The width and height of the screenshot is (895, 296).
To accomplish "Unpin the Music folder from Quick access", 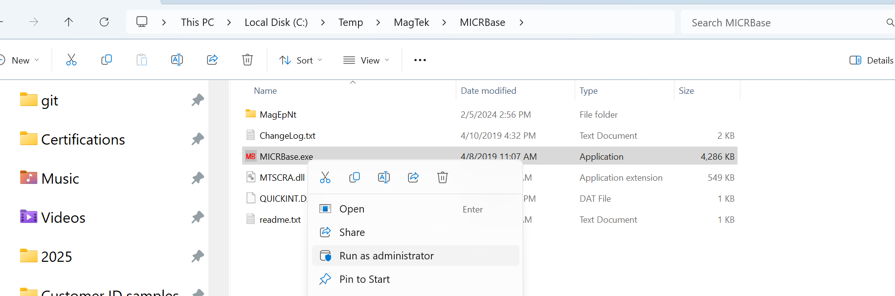I will [198, 178].
